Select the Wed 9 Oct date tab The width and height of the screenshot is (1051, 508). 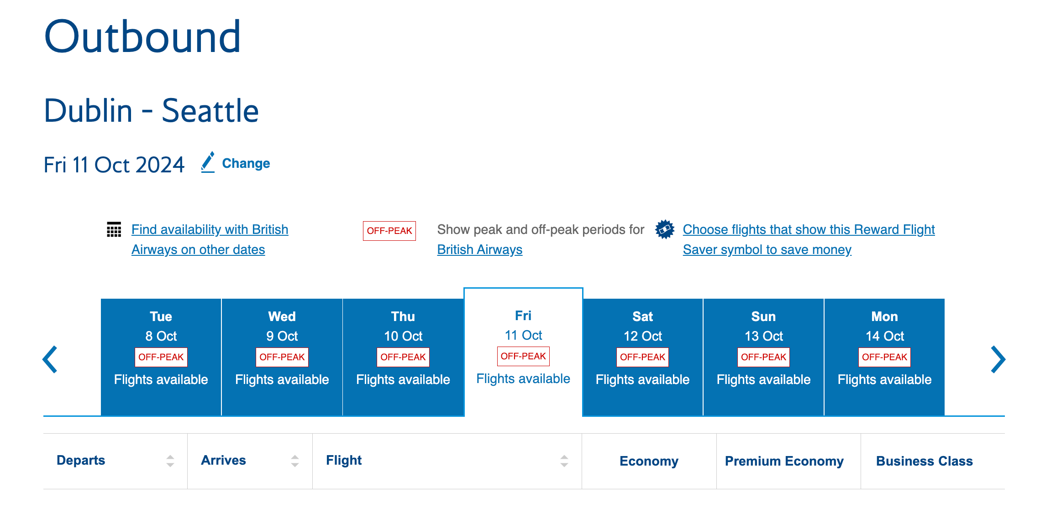(x=282, y=357)
